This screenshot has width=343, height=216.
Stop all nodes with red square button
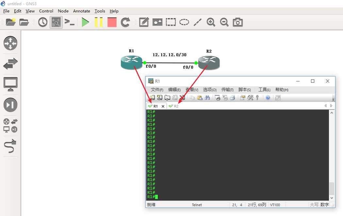pos(112,22)
